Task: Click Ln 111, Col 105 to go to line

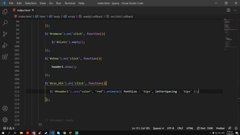Action: click(141, 128)
